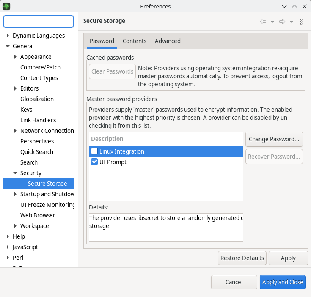
Task: Select the Dynamic Languages label
Action: tap(39, 36)
